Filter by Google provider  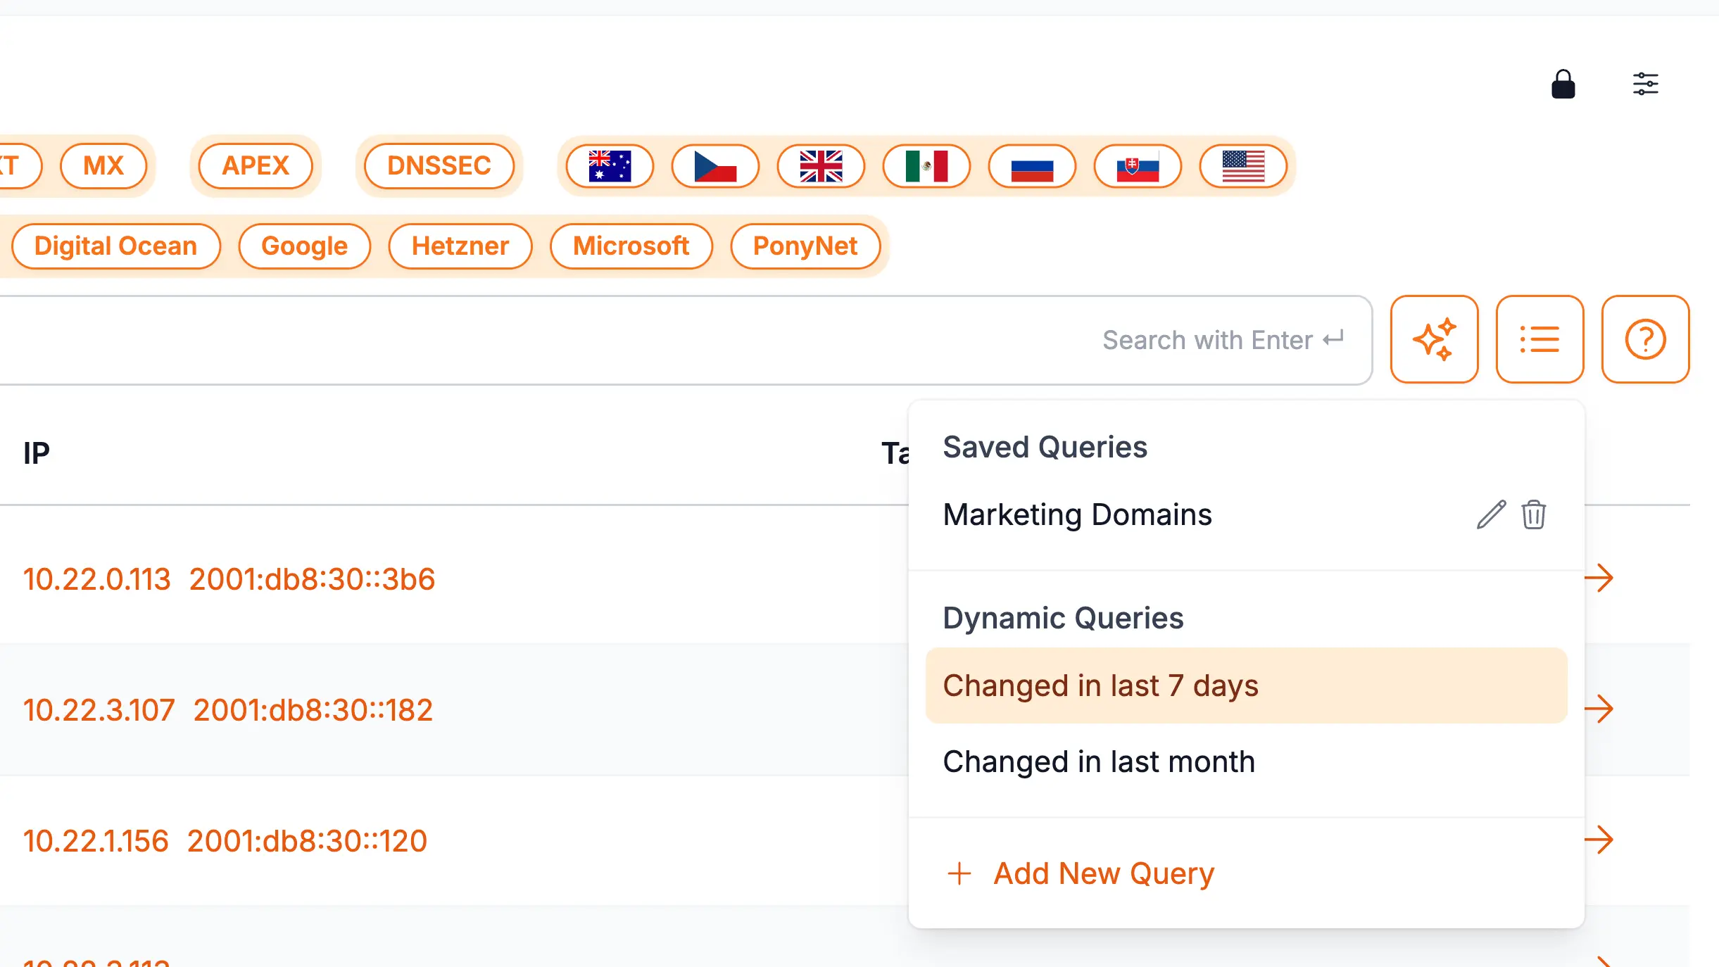(305, 246)
